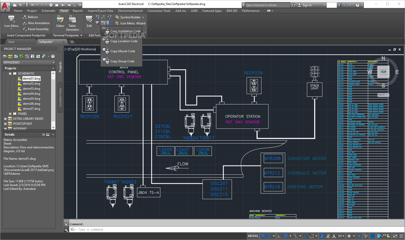The height and width of the screenshot is (240, 405).
Task: Click the Plot printer icon in quick access toolbar
Action: click(x=51, y=5)
